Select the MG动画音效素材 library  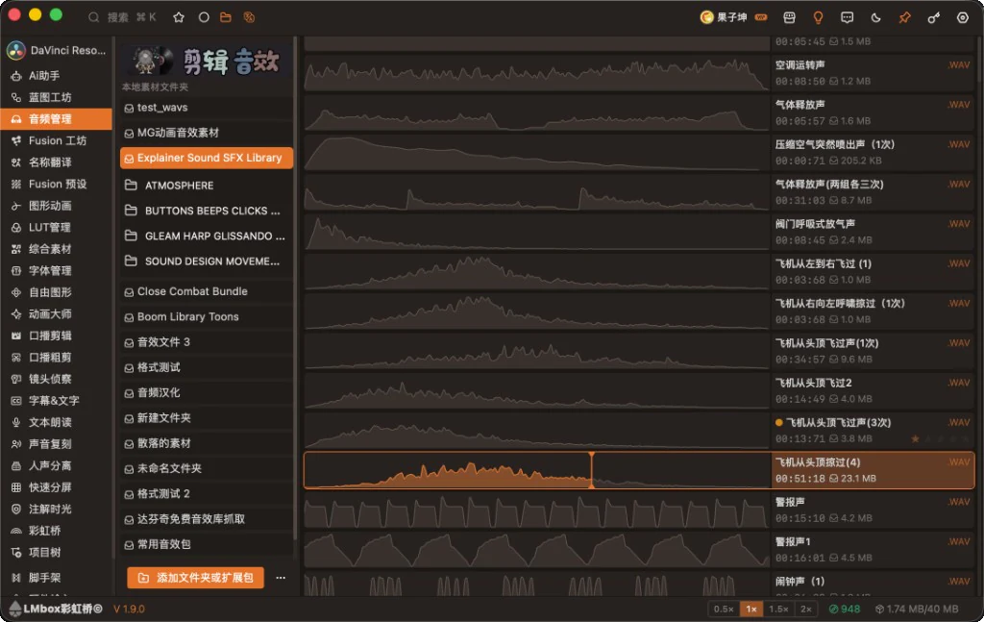207,133
